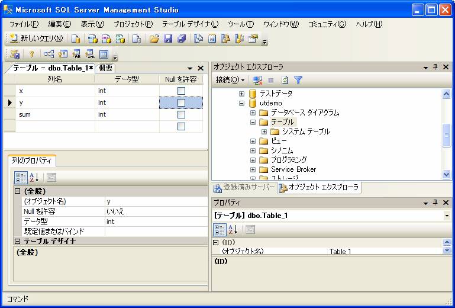Click the Set Primary Key icon

31,54
